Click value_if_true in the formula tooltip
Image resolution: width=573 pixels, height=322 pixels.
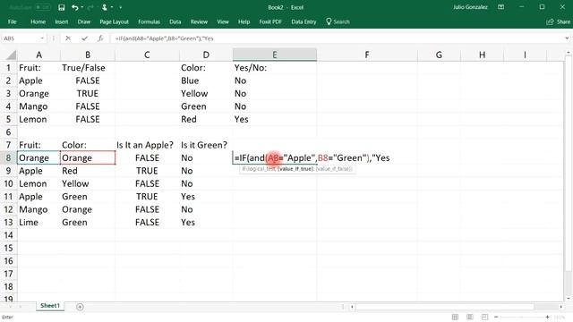click(295, 169)
